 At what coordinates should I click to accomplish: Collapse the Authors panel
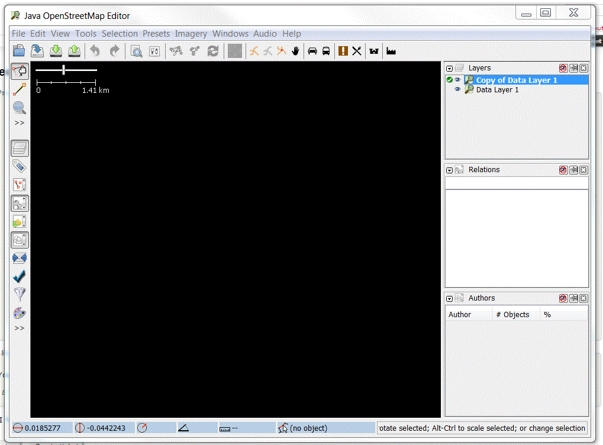[x=450, y=299]
